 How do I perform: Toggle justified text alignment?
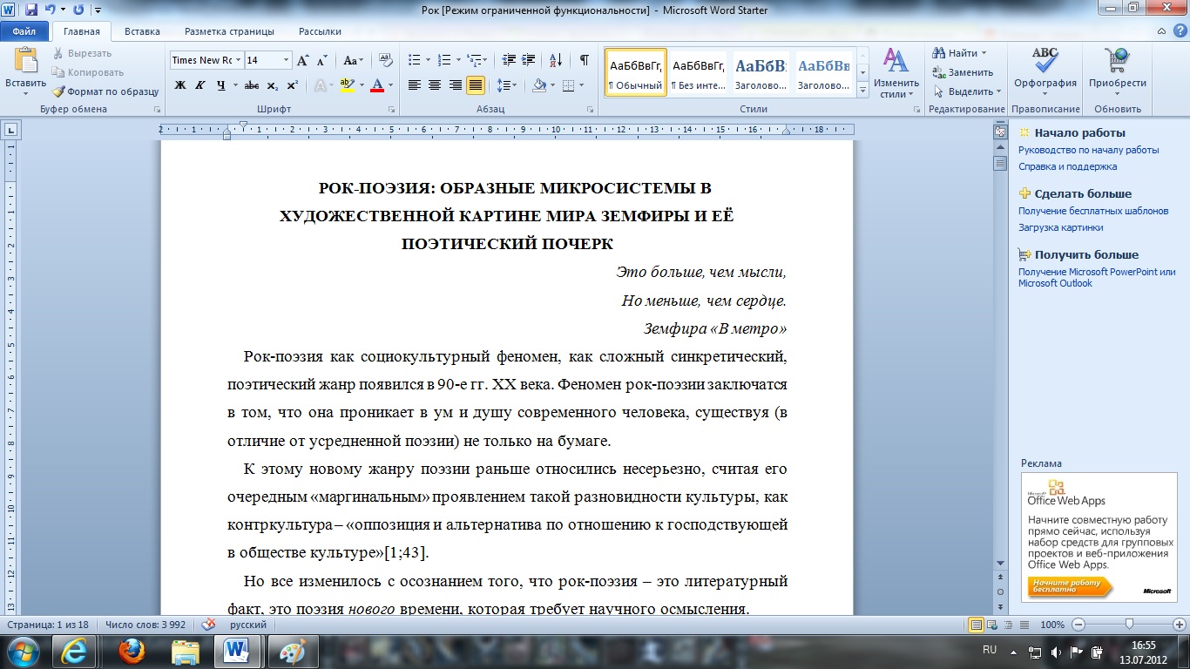[x=476, y=85]
